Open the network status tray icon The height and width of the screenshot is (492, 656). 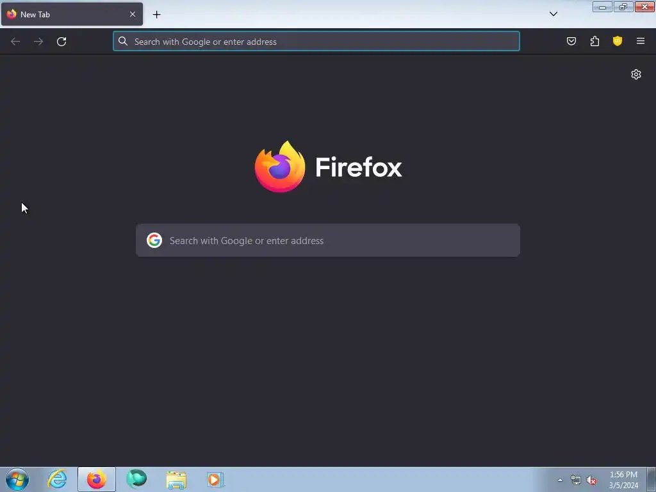coord(576,480)
